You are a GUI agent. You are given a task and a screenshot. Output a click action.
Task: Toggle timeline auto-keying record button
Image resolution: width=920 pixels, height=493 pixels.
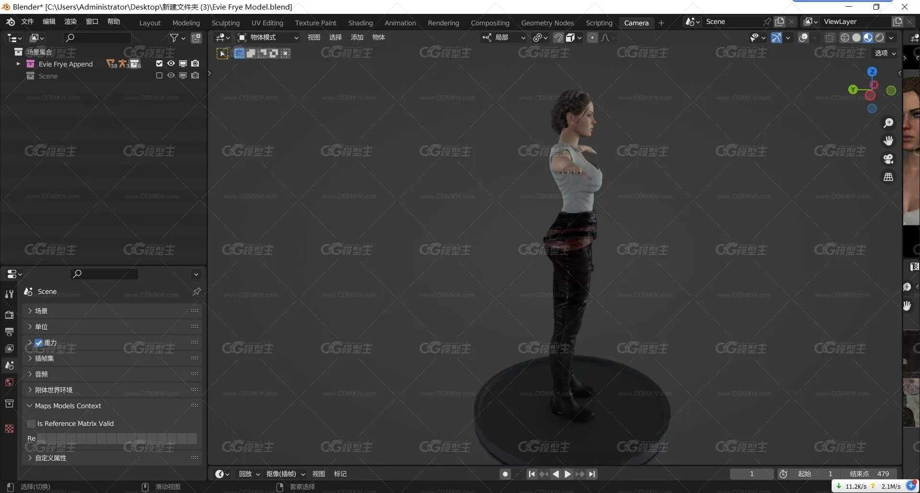click(505, 474)
